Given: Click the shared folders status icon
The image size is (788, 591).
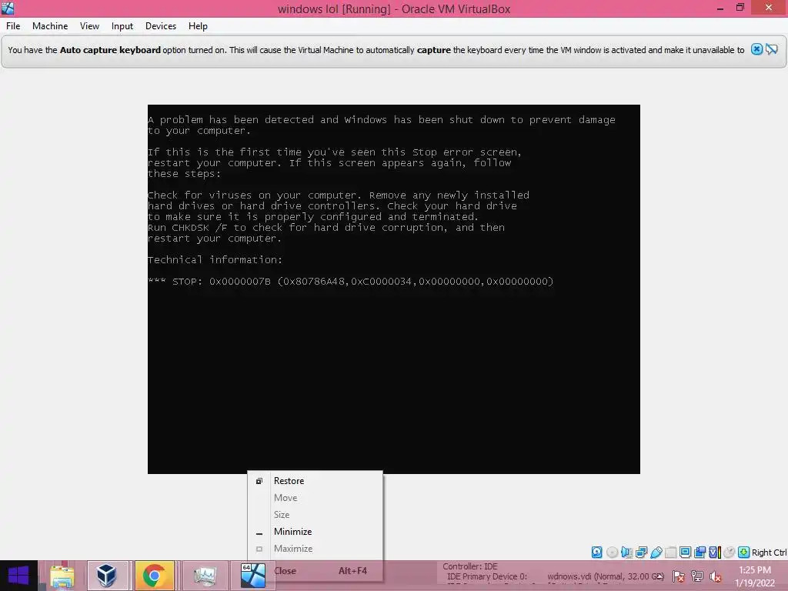Looking at the screenshot, I should (x=670, y=553).
